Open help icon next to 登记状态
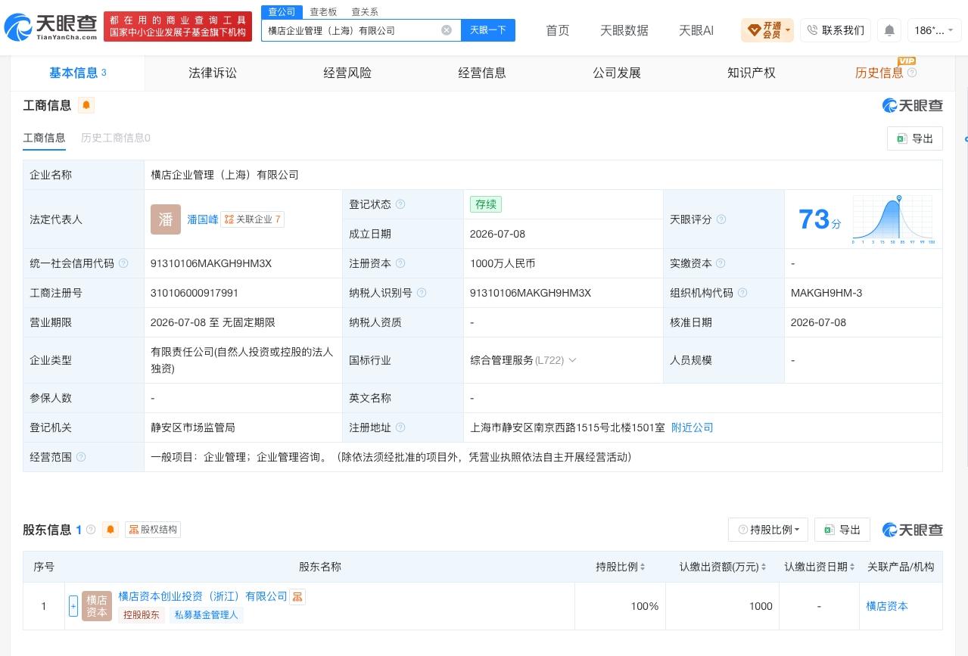The width and height of the screenshot is (968, 656). click(x=400, y=204)
